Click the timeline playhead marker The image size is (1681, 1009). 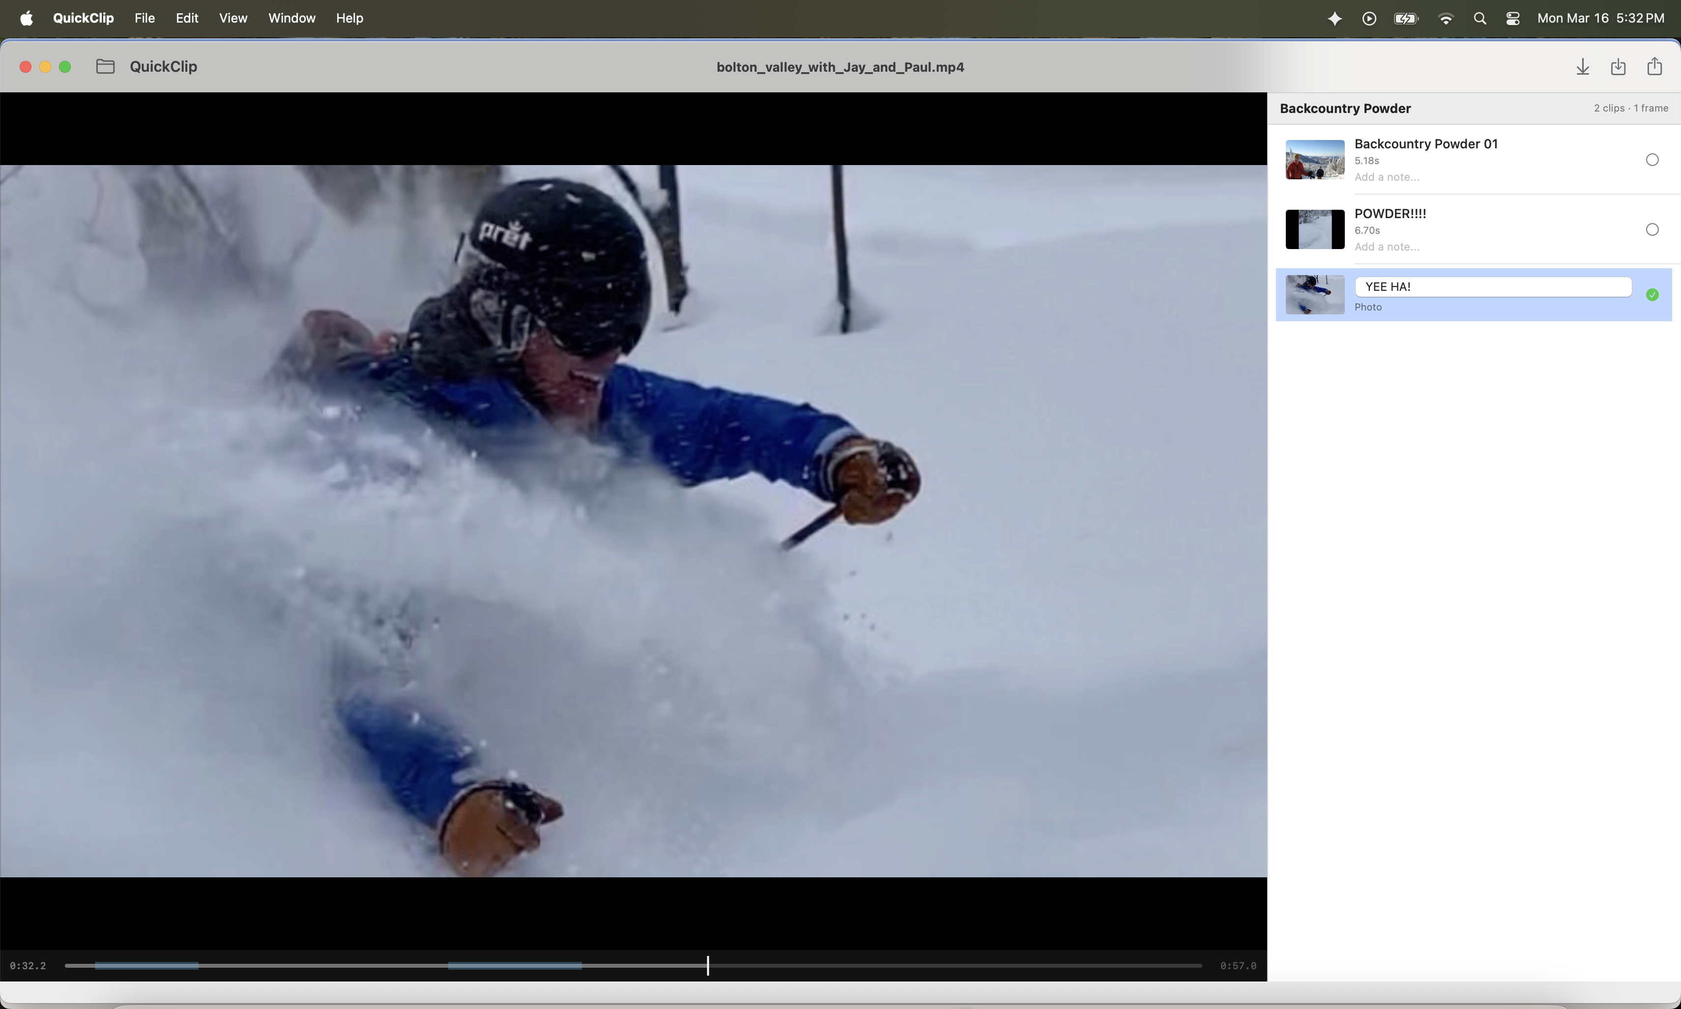[x=707, y=965]
